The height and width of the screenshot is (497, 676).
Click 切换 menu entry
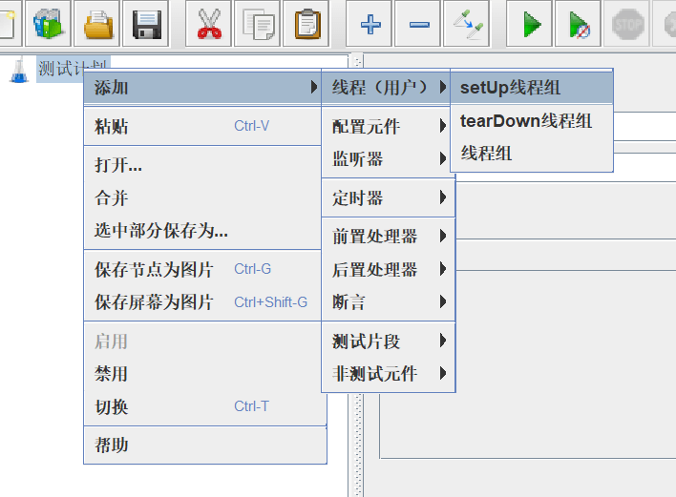[x=202, y=406]
